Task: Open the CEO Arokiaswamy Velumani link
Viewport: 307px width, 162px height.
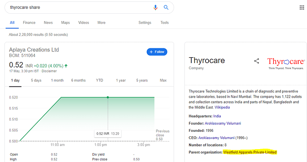Action: click(x=216, y=138)
